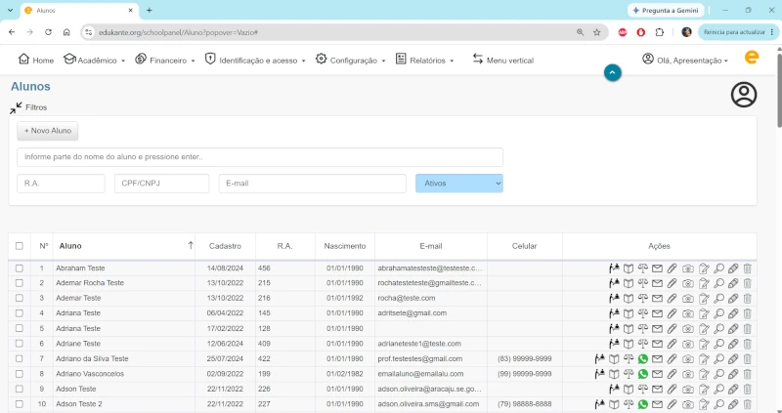The image size is (782, 413).
Task: Check the box for Adriano da Silva Teste
Action: coord(19,358)
